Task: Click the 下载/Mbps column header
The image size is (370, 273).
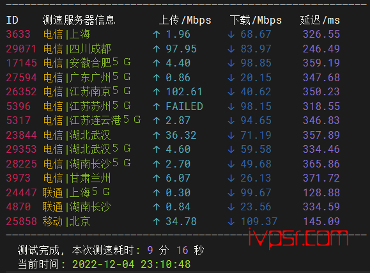Action: click(256, 20)
